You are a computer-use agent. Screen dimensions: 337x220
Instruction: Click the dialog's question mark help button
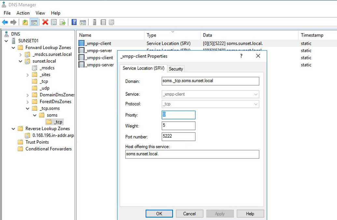coord(241,56)
